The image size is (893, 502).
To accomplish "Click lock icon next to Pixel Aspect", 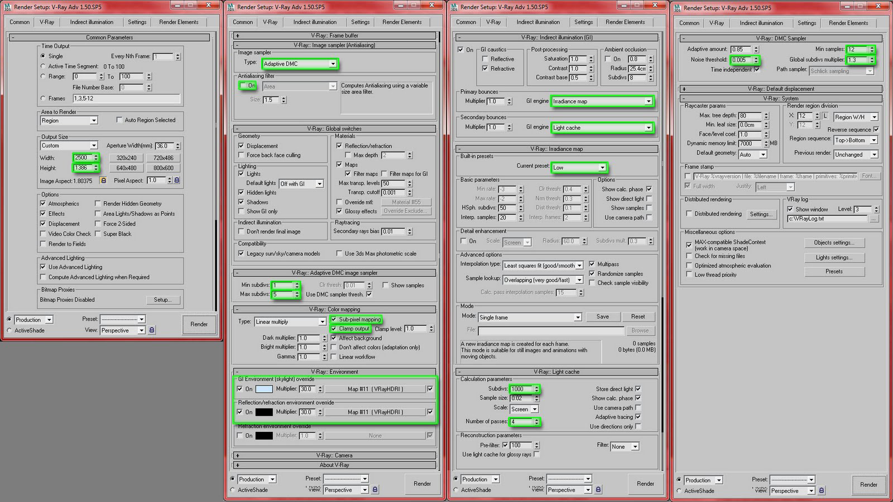I will (x=177, y=181).
